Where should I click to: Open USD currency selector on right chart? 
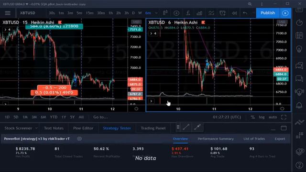point(282,21)
